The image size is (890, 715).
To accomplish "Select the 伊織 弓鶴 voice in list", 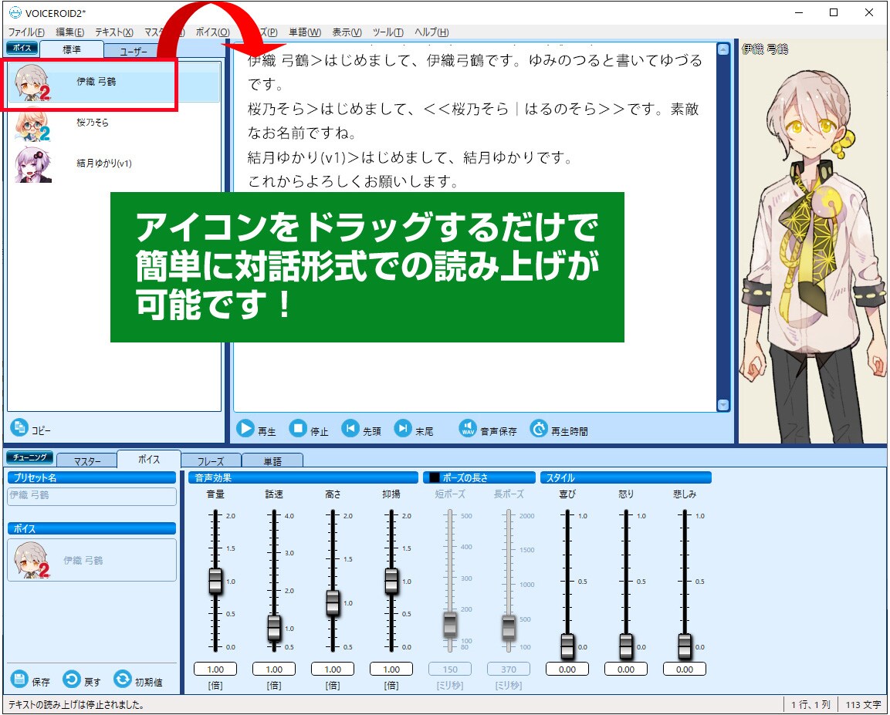I will coord(114,82).
